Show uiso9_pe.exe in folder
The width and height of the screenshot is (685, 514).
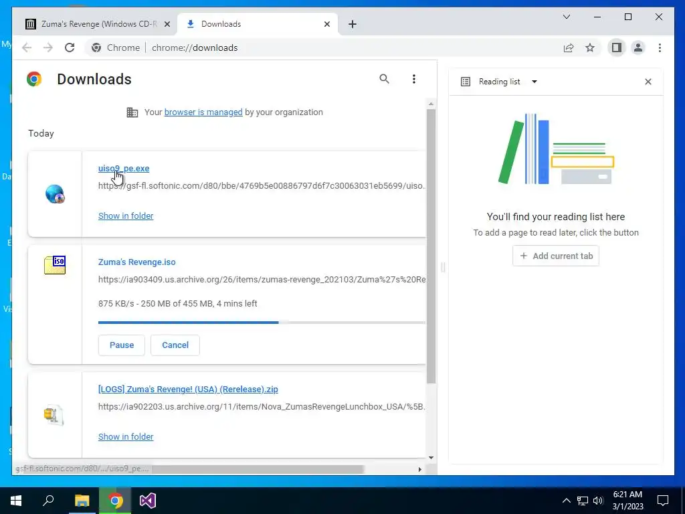tap(126, 216)
